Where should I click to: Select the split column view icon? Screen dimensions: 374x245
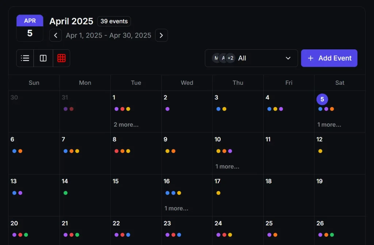43,58
